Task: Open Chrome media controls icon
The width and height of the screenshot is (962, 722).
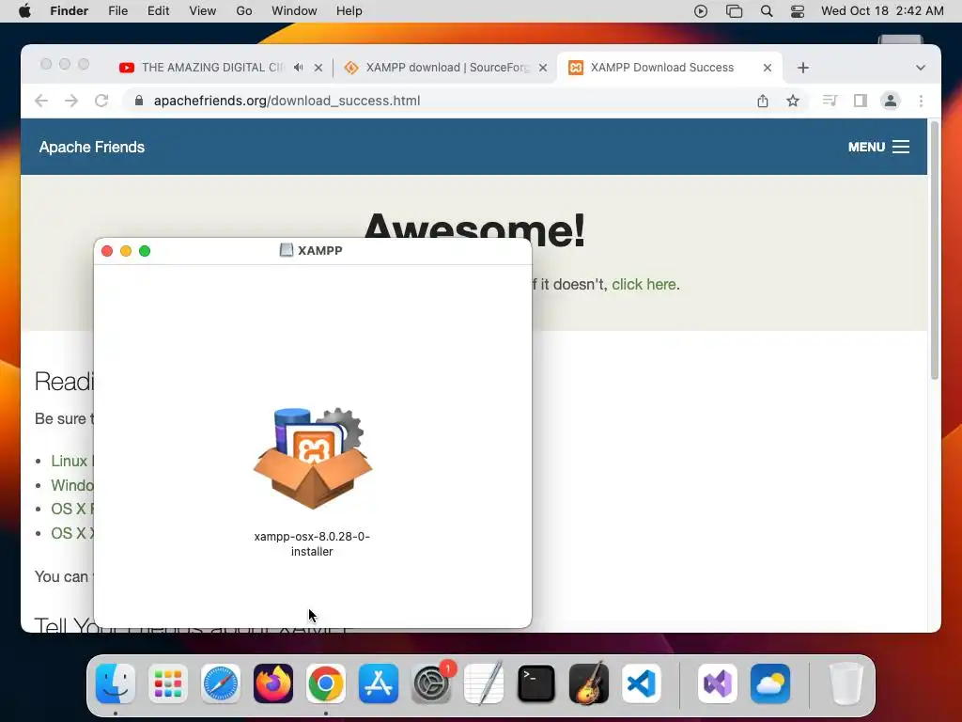Action: [x=830, y=101]
